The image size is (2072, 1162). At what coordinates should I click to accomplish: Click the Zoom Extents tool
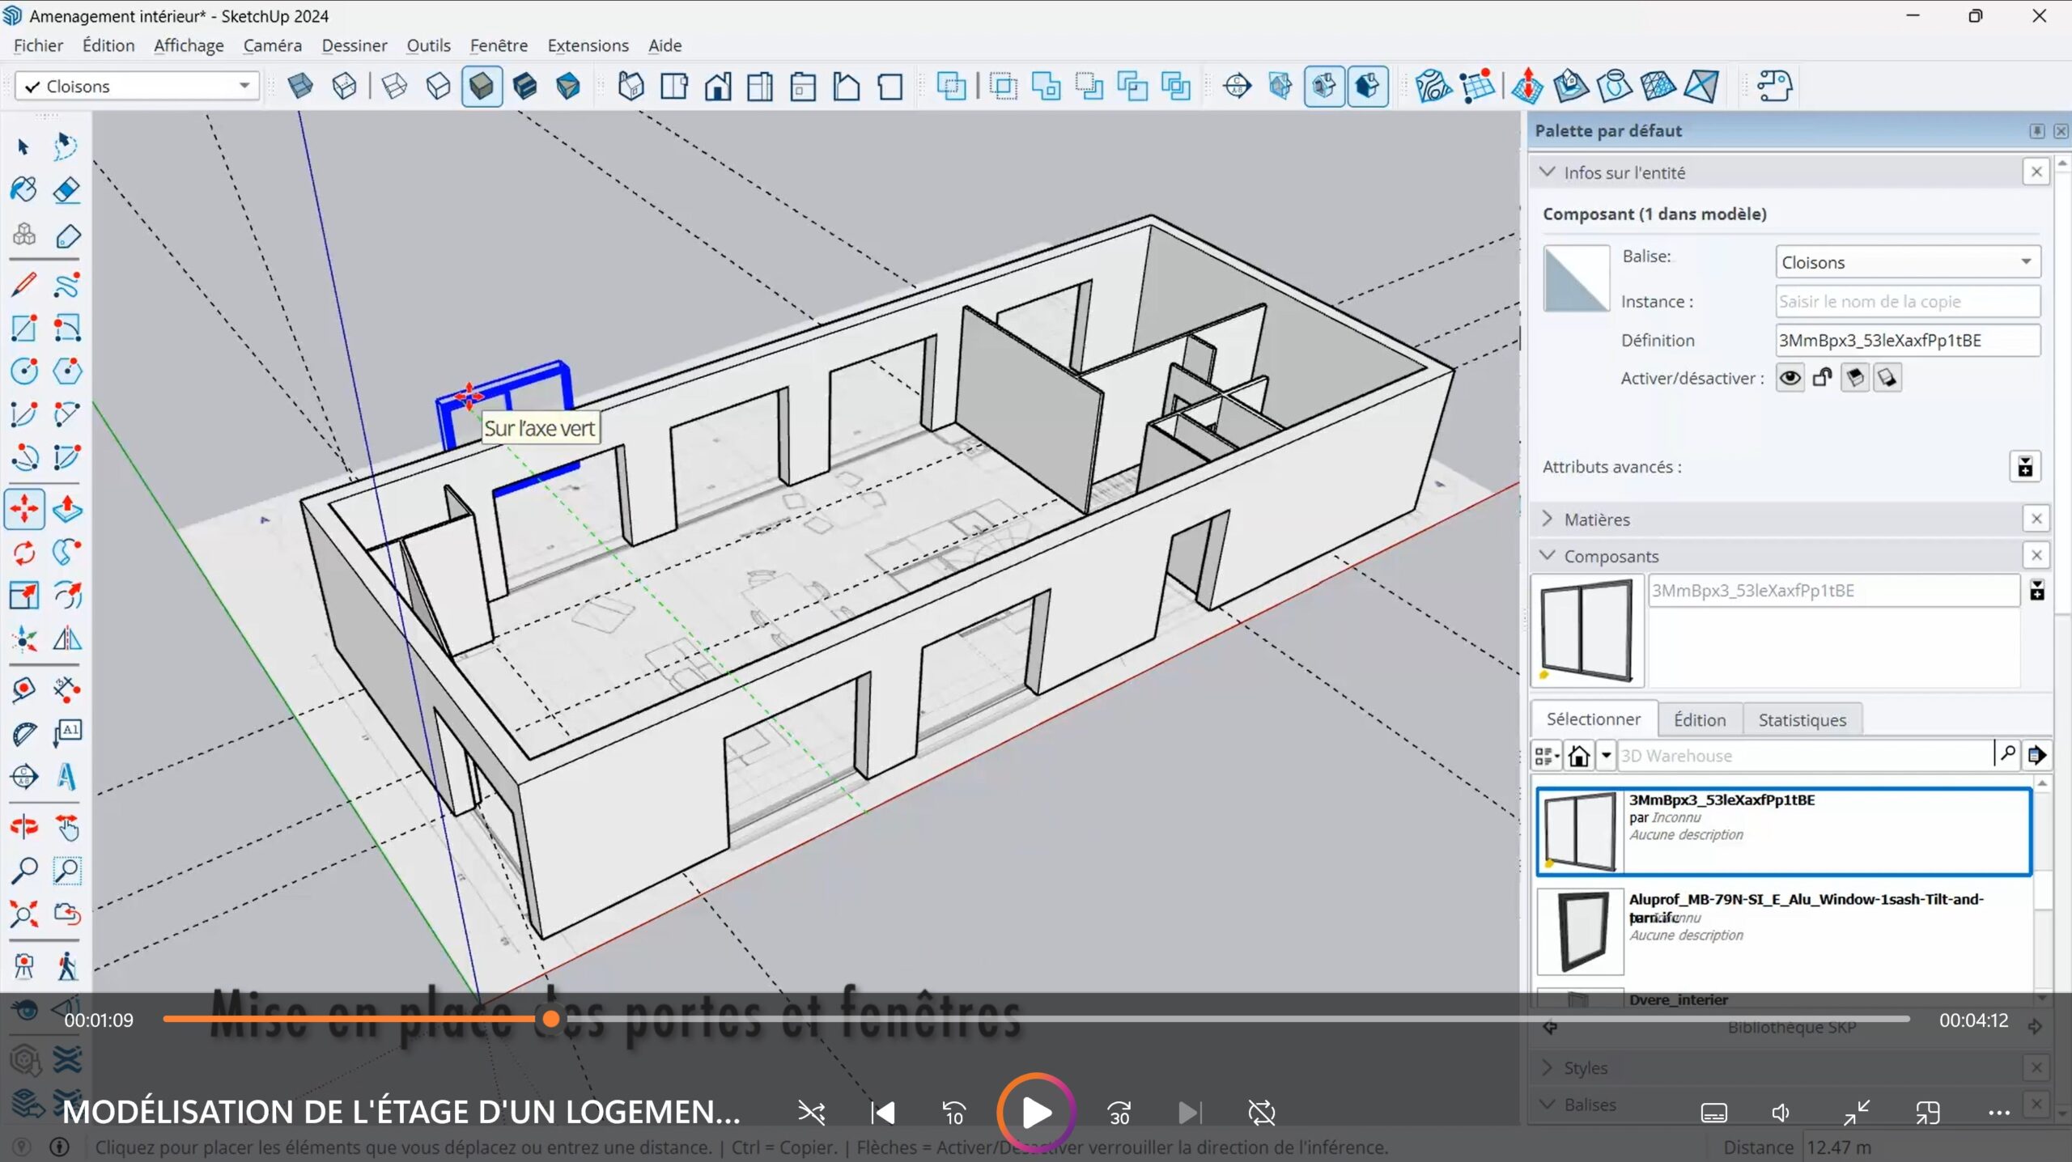click(x=23, y=914)
